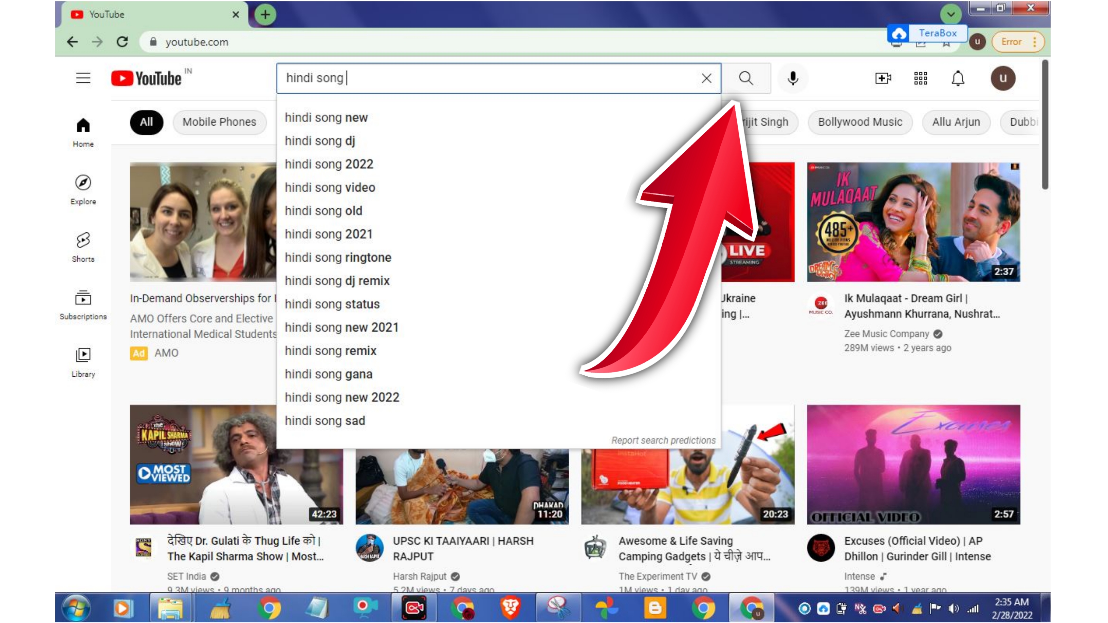This screenshot has height=623, width=1108.
Task: Select suggestion 'hindi song ringtone'
Action: 499,257
